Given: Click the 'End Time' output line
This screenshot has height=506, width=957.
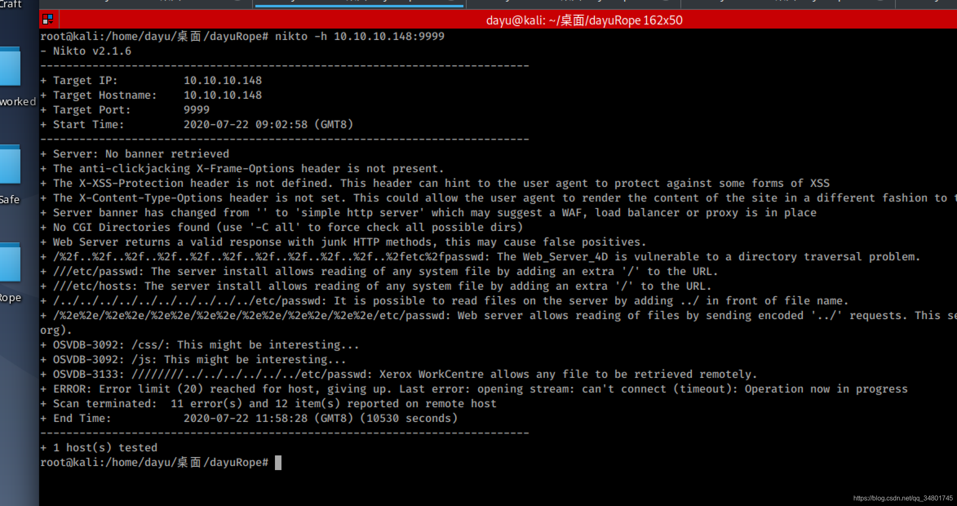Looking at the screenshot, I should 249,418.
